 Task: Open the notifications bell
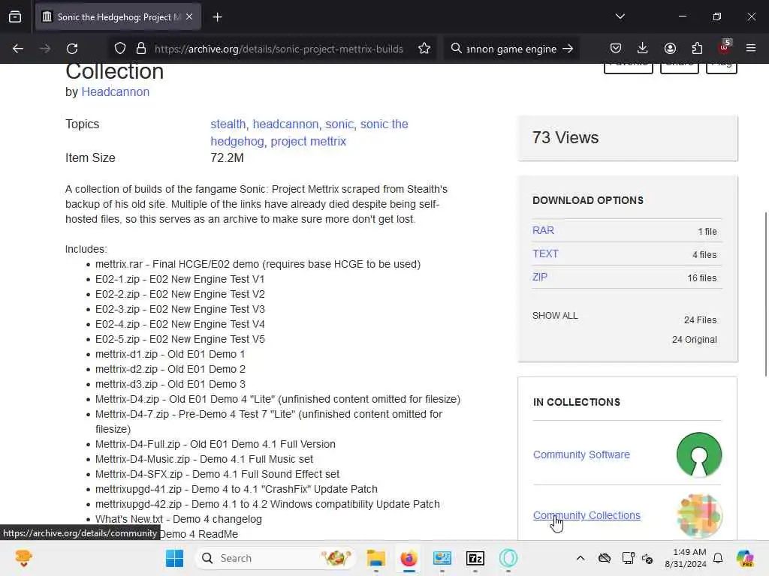point(718,558)
